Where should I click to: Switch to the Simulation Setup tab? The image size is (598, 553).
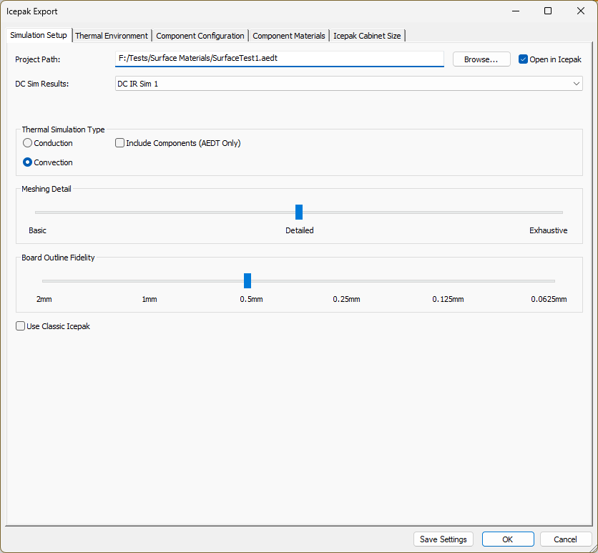(37, 35)
